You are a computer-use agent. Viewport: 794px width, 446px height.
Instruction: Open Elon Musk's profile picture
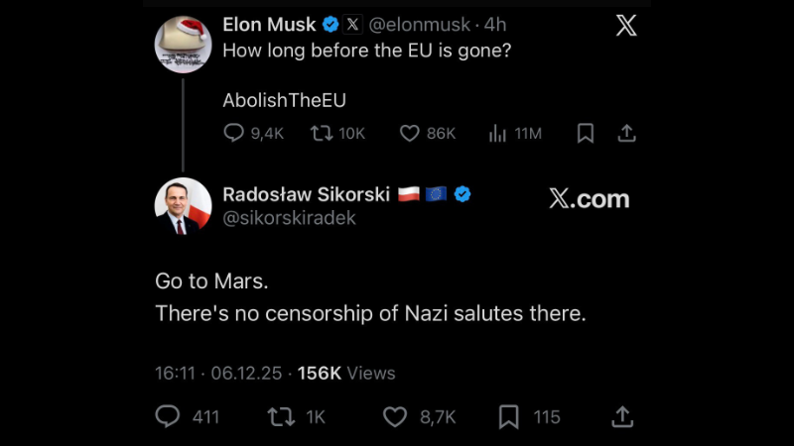click(x=184, y=45)
